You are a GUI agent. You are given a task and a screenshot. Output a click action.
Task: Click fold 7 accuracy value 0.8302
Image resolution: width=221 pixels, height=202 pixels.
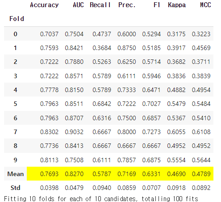pyautogui.click(x=49, y=132)
